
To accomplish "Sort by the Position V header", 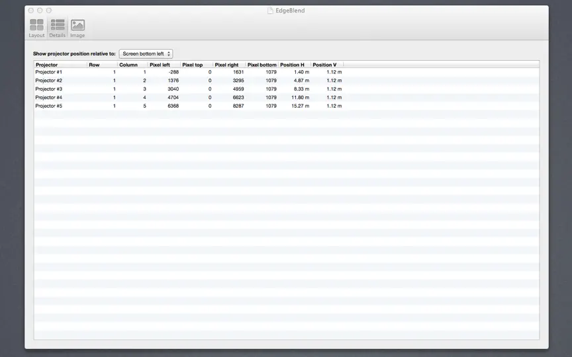I will click(327, 65).
